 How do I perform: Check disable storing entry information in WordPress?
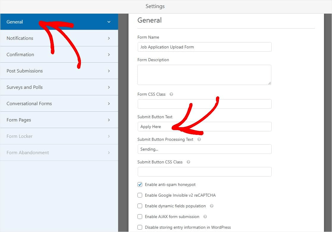[x=140, y=227]
